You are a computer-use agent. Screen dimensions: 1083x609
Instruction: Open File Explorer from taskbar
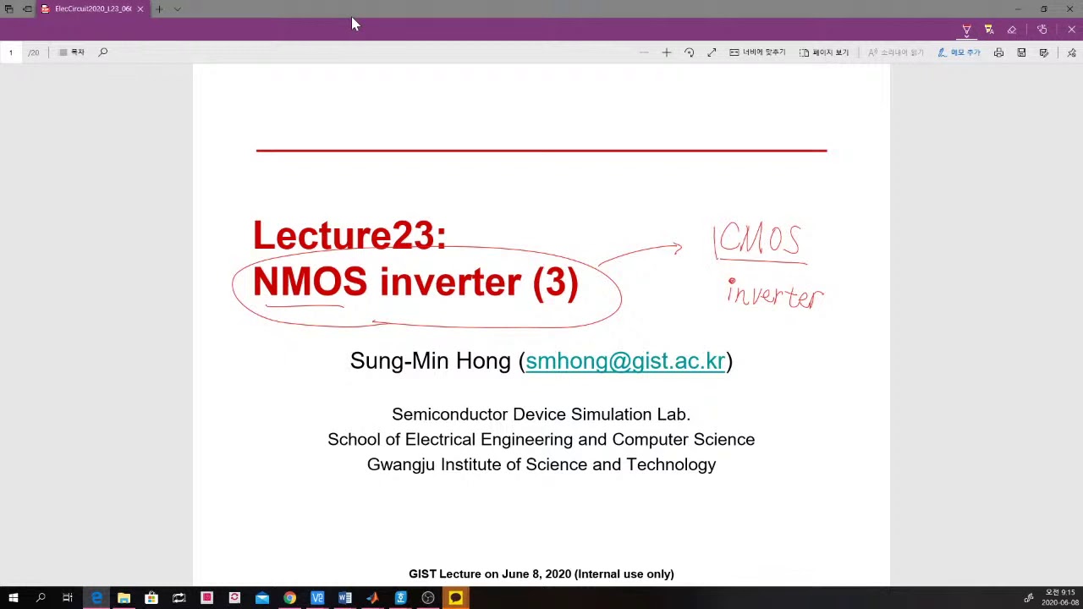point(124,598)
